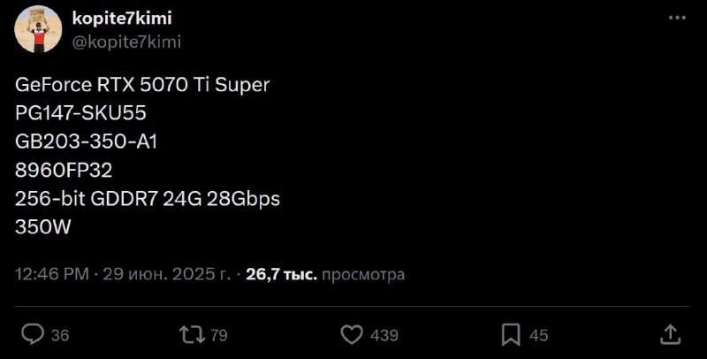Open the @kopite7kimi handle link
Image resolution: width=707 pixels, height=359 pixels.
126,42
